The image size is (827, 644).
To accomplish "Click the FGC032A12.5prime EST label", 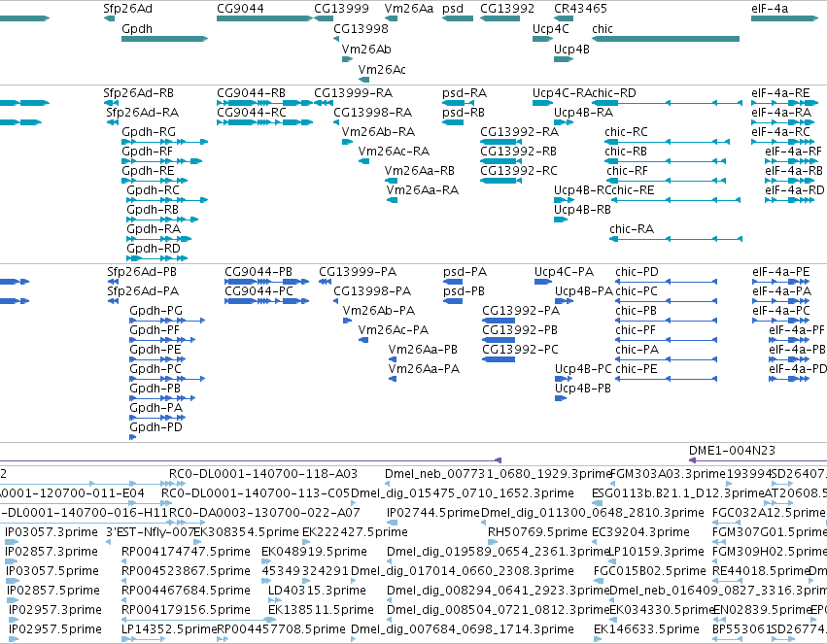I will click(x=768, y=513).
